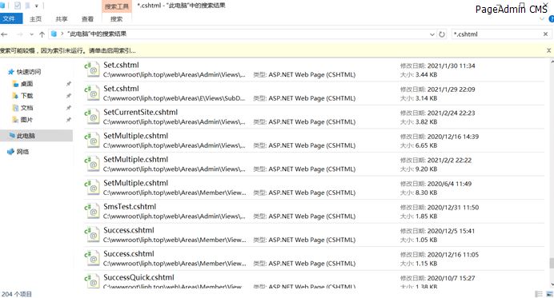Select SetMultiple.cshtml icon sized 9.20 KB
The height and width of the screenshot is (298, 554).
(92, 164)
